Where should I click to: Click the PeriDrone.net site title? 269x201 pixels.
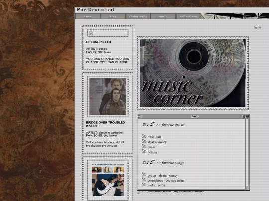pyautogui.click(x=96, y=10)
